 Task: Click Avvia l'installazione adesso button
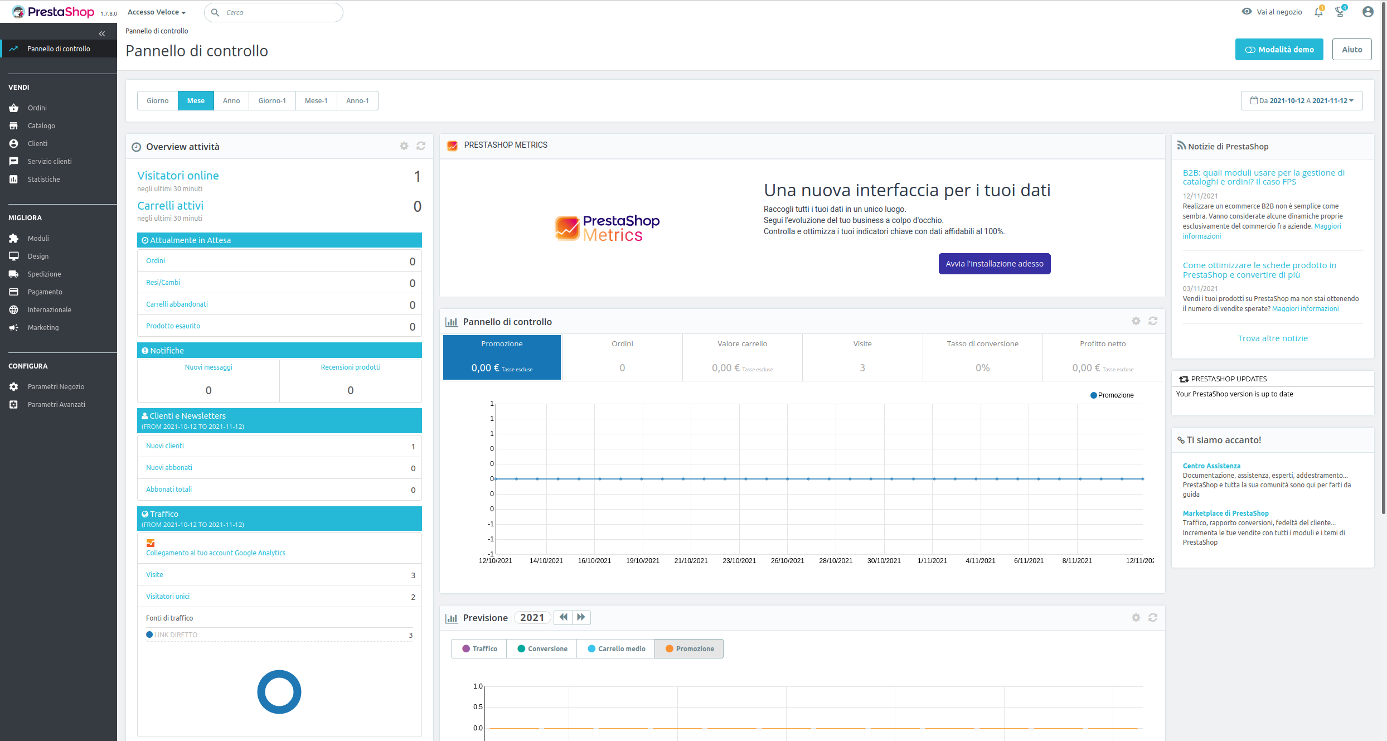(x=995, y=263)
